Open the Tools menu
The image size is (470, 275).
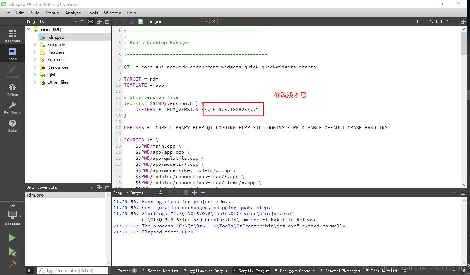92,13
